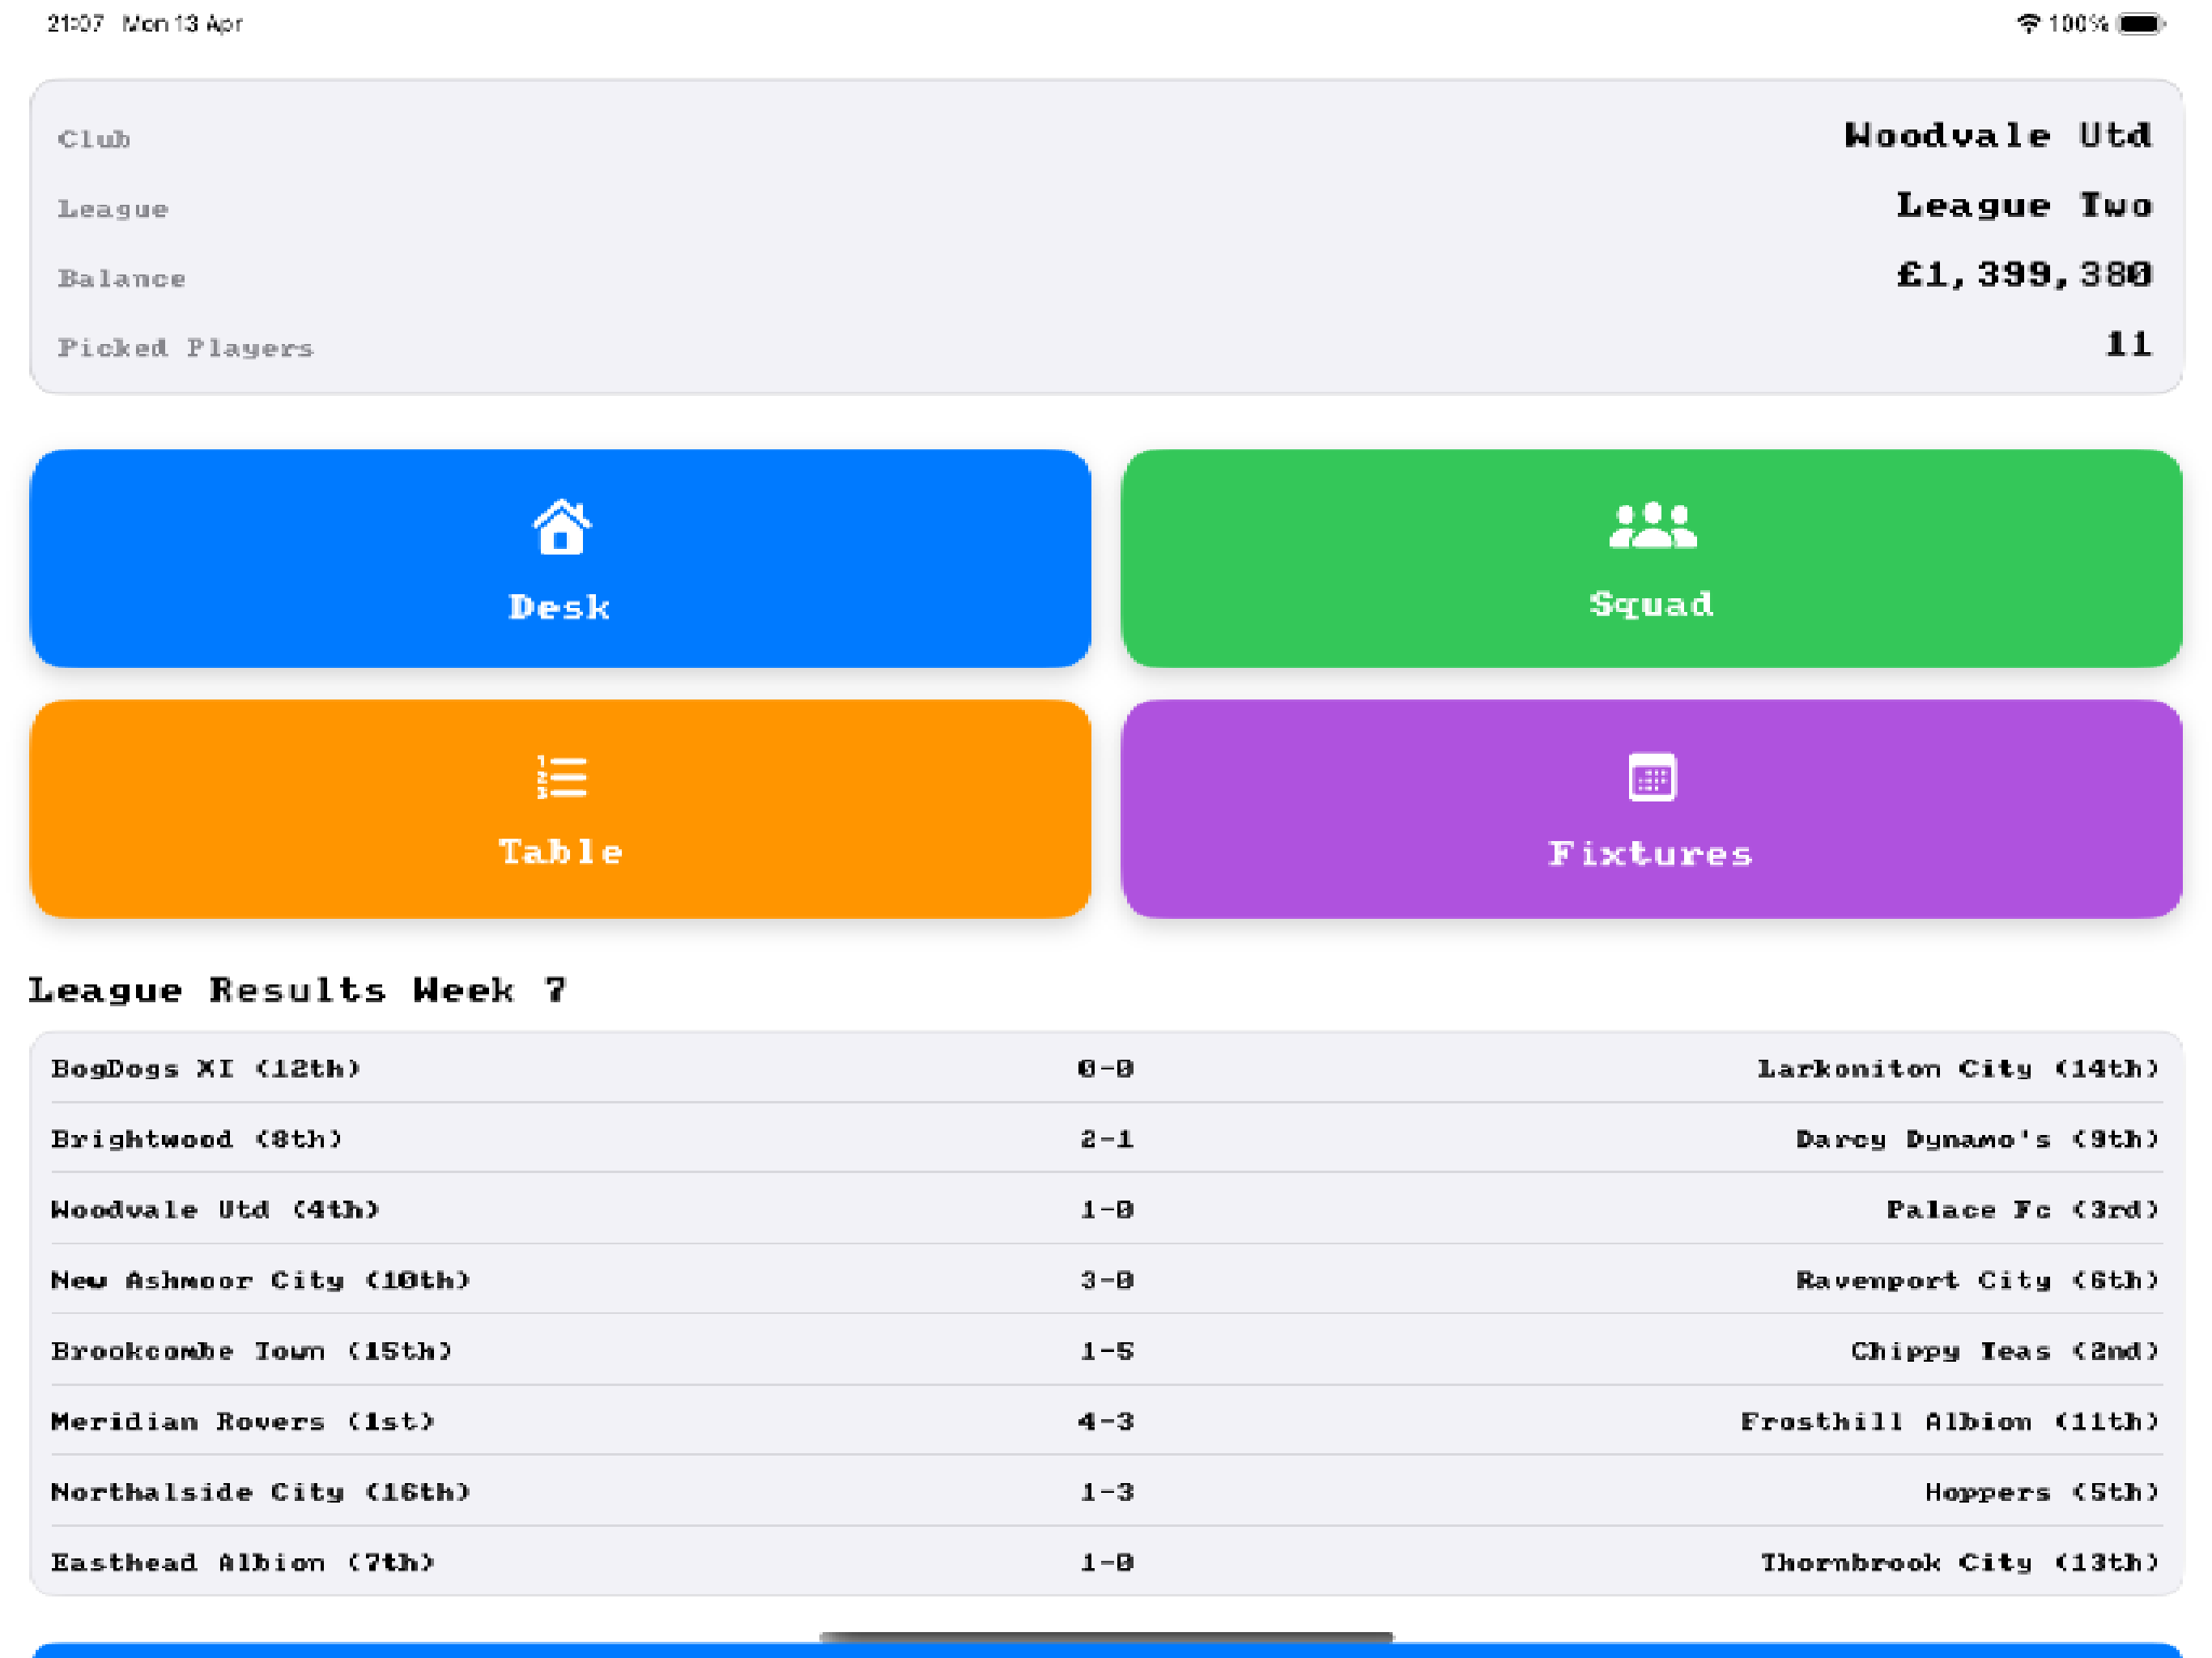
Task: Tap the League Results Week 7 heading
Action: tap(297, 990)
